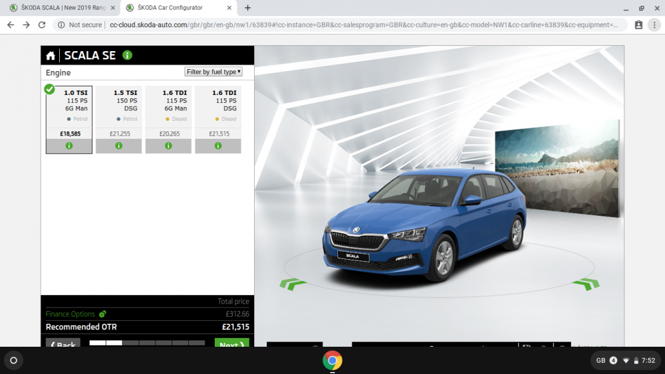
Task: View site information Not secure icon
Action: click(61, 25)
